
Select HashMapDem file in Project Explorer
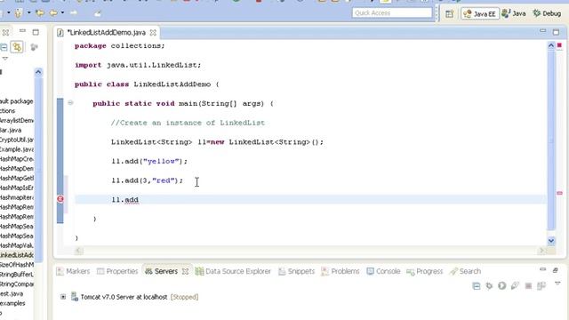[17, 169]
